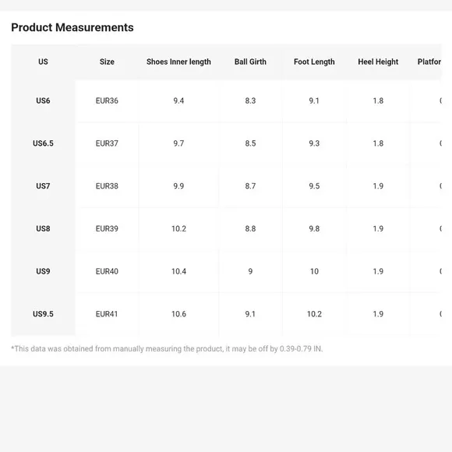Image resolution: width=452 pixels, height=452 pixels.
Task: Select the Shoes Inner length header
Action: 178,62
